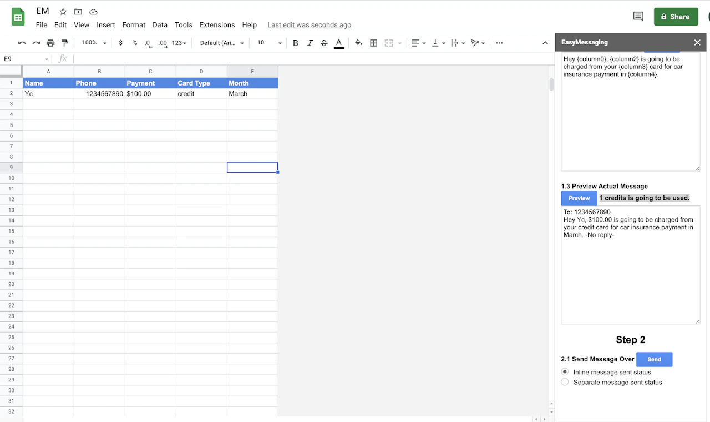The height and width of the screenshot is (422, 710).
Task: Toggle bold formatting
Action: [x=296, y=43]
